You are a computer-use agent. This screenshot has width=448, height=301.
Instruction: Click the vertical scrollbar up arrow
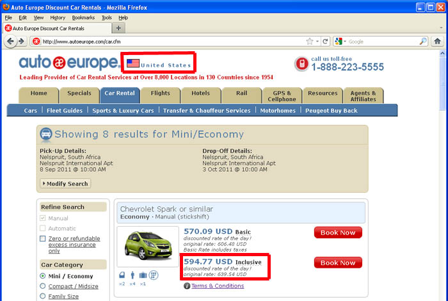442,53
